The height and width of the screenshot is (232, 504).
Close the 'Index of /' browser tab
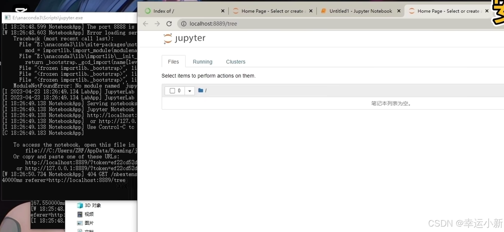pos(223,11)
